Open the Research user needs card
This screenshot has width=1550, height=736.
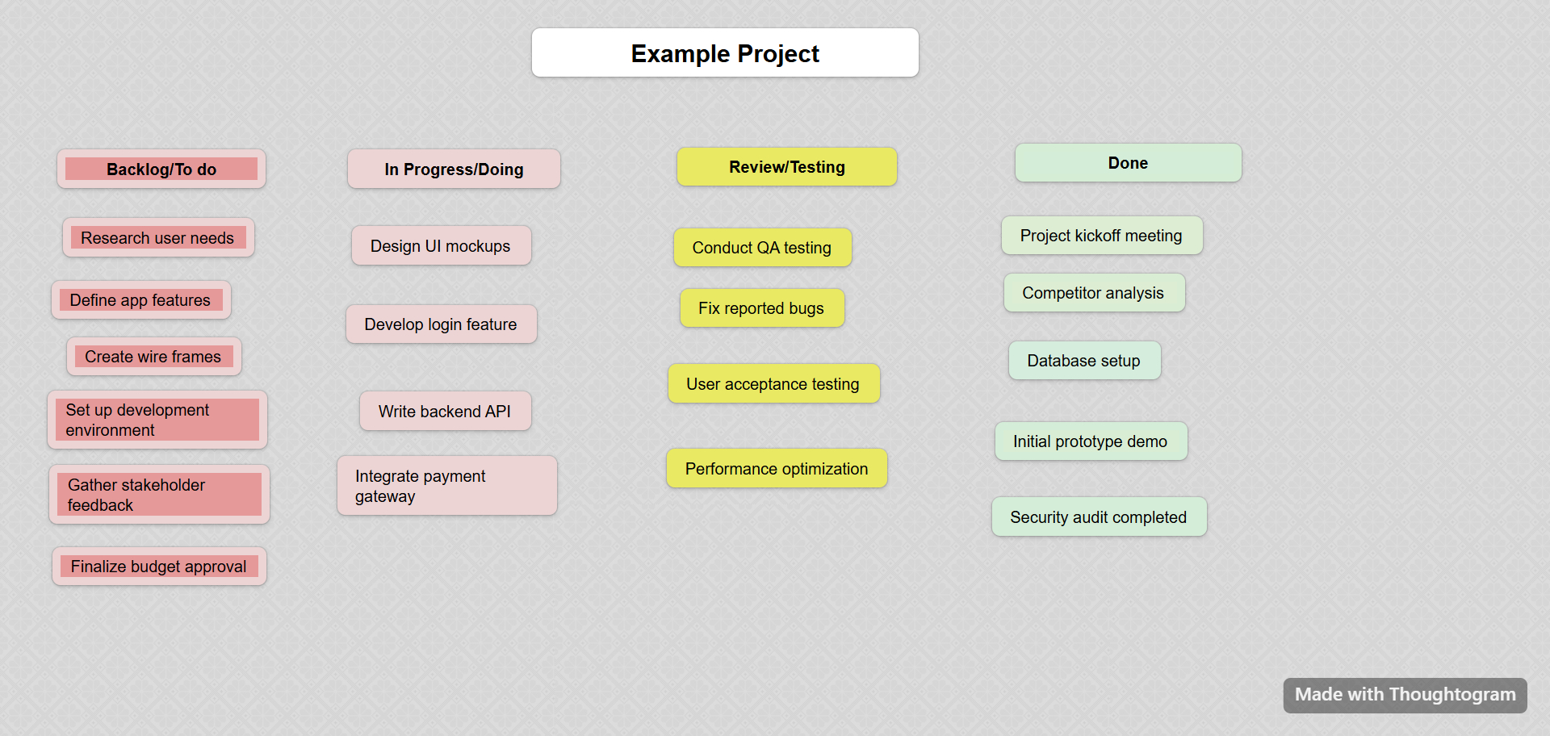click(x=158, y=238)
